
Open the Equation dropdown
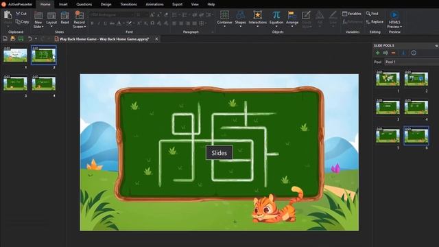276,19
